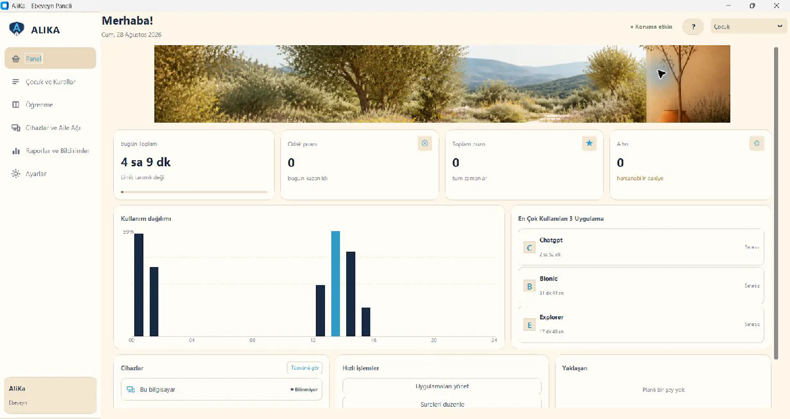Click Uygulamaları yönet quick action
Image resolution: width=790 pixels, height=419 pixels.
(x=442, y=386)
